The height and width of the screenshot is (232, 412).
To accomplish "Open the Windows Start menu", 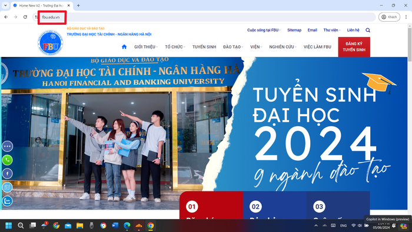I will 9,226.
